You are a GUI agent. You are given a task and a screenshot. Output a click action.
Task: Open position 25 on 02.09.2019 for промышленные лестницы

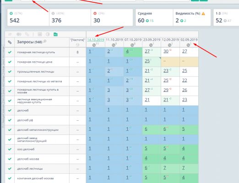185,71
